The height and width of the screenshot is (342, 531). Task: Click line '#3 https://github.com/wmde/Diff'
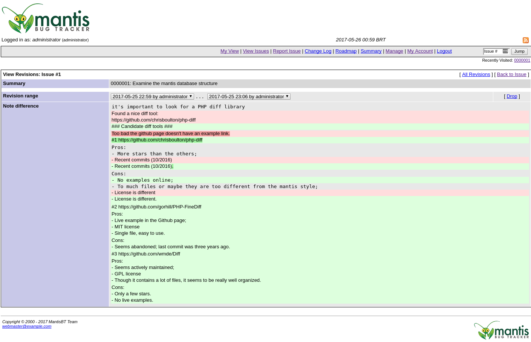146,254
